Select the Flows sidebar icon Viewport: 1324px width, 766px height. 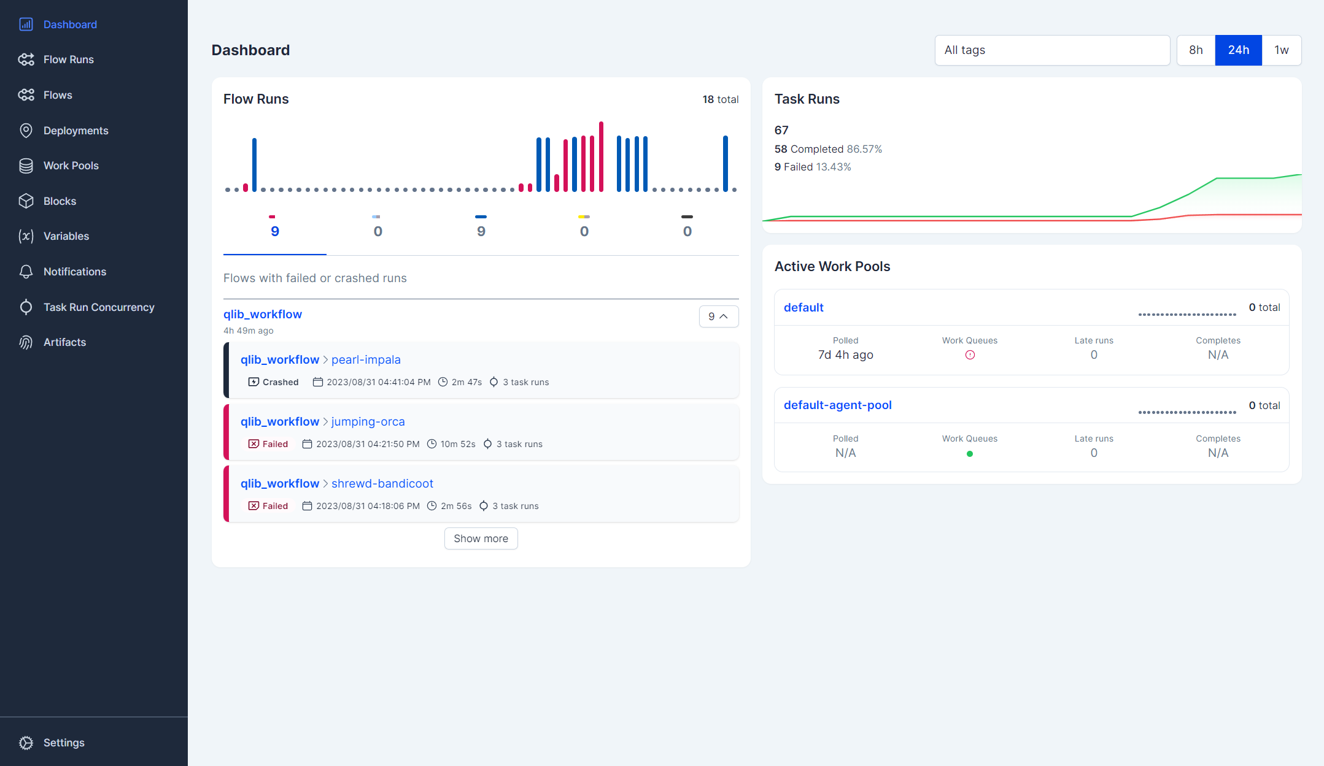(x=26, y=94)
